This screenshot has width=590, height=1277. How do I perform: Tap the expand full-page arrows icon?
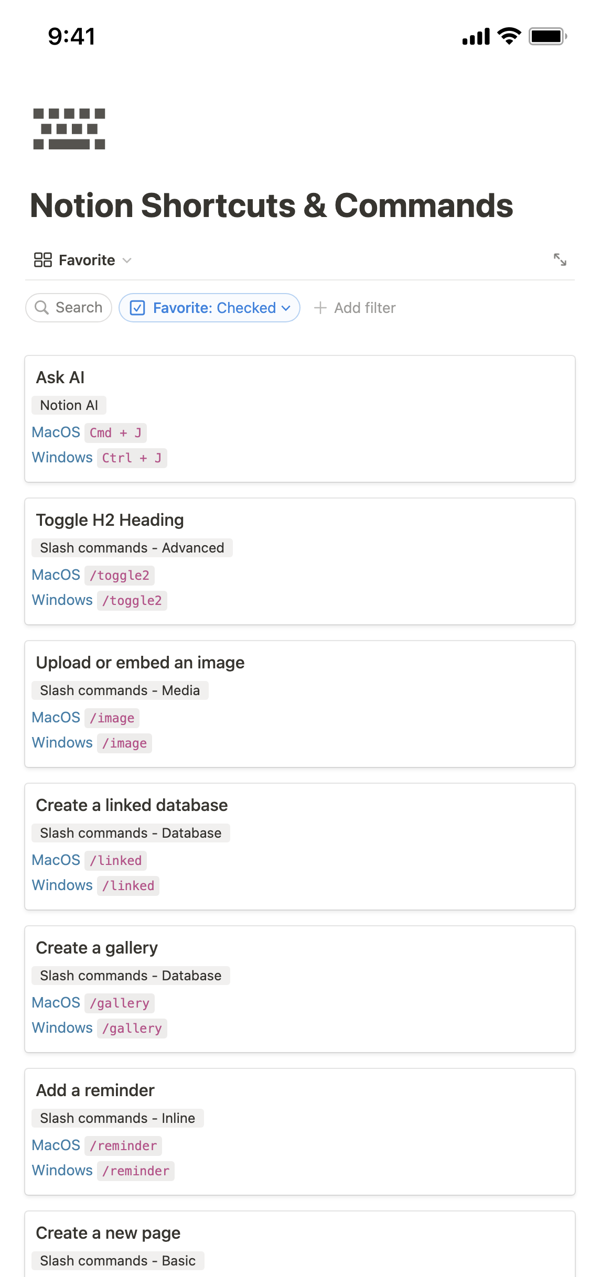tap(560, 259)
